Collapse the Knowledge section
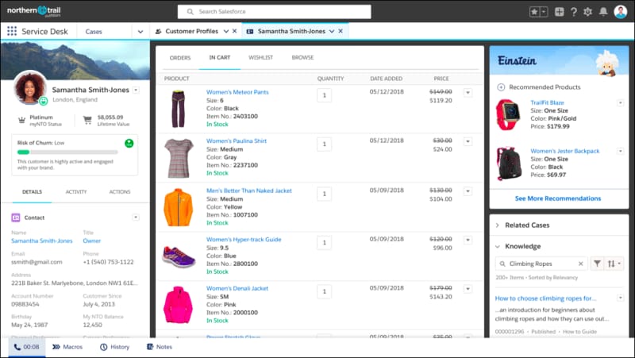 pyautogui.click(x=498, y=246)
